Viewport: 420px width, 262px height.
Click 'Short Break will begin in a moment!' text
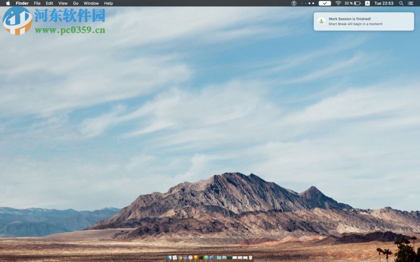(x=355, y=24)
